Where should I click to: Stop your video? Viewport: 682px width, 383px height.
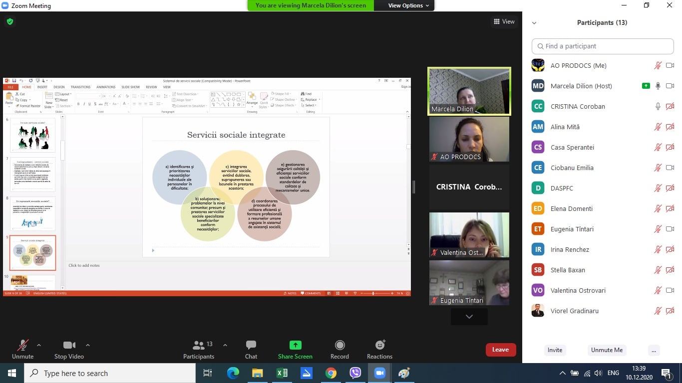pyautogui.click(x=69, y=350)
